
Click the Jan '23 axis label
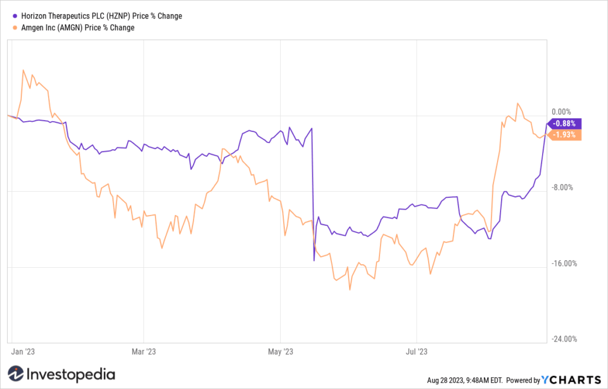(x=23, y=352)
